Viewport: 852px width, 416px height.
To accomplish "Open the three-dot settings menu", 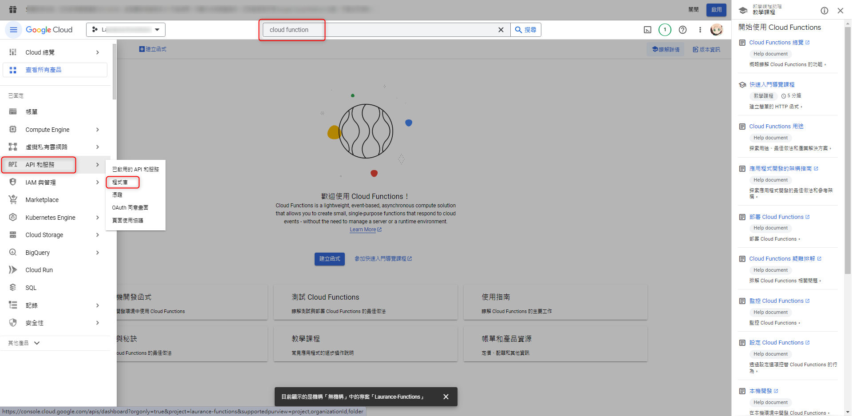I will [x=700, y=30].
